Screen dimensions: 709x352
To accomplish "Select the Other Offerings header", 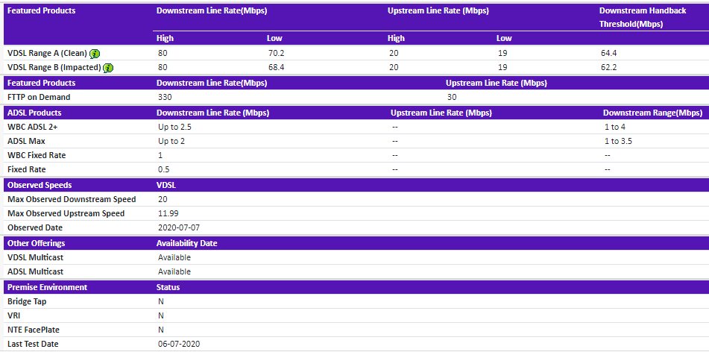I will pyautogui.click(x=36, y=243).
